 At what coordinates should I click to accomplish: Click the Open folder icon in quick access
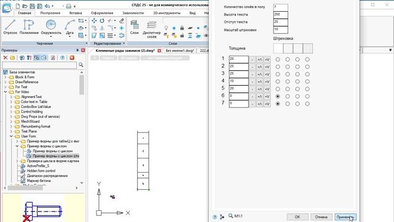[x=25, y=6]
